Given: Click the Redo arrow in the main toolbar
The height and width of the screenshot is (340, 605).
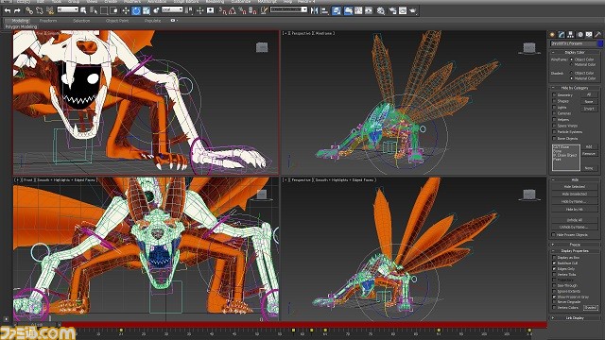Looking at the screenshot, I should coord(17,10).
